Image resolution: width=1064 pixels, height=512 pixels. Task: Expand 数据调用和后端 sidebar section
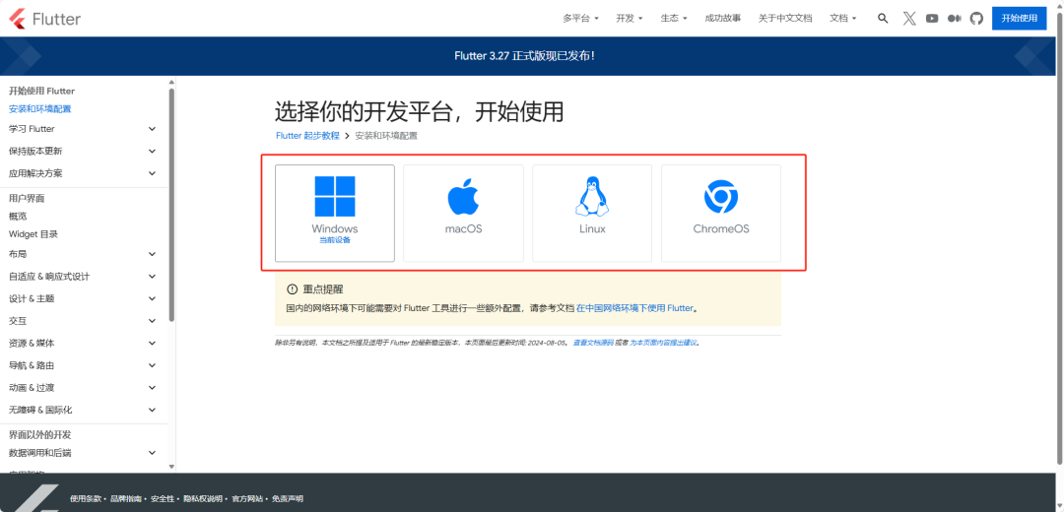pyautogui.click(x=83, y=453)
